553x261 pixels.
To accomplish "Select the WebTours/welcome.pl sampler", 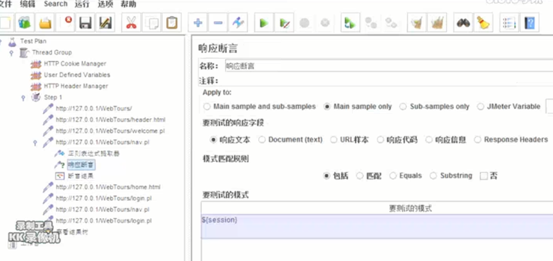I will coord(110,131).
